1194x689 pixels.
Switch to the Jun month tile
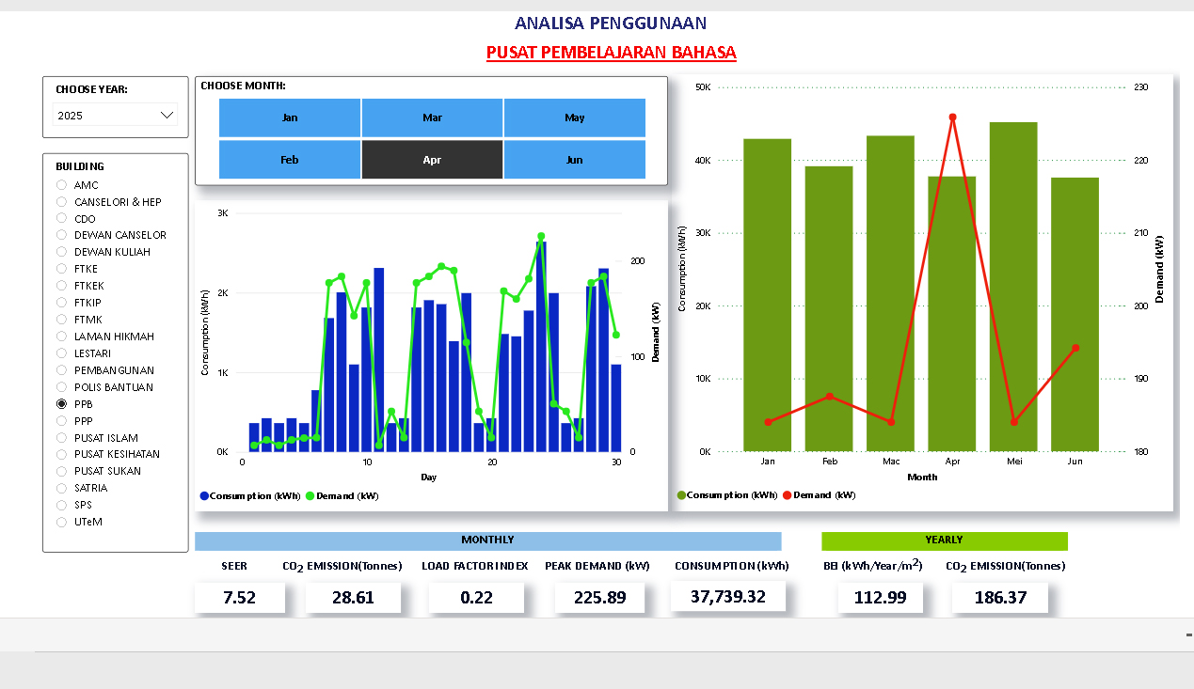[x=574, y=160]
